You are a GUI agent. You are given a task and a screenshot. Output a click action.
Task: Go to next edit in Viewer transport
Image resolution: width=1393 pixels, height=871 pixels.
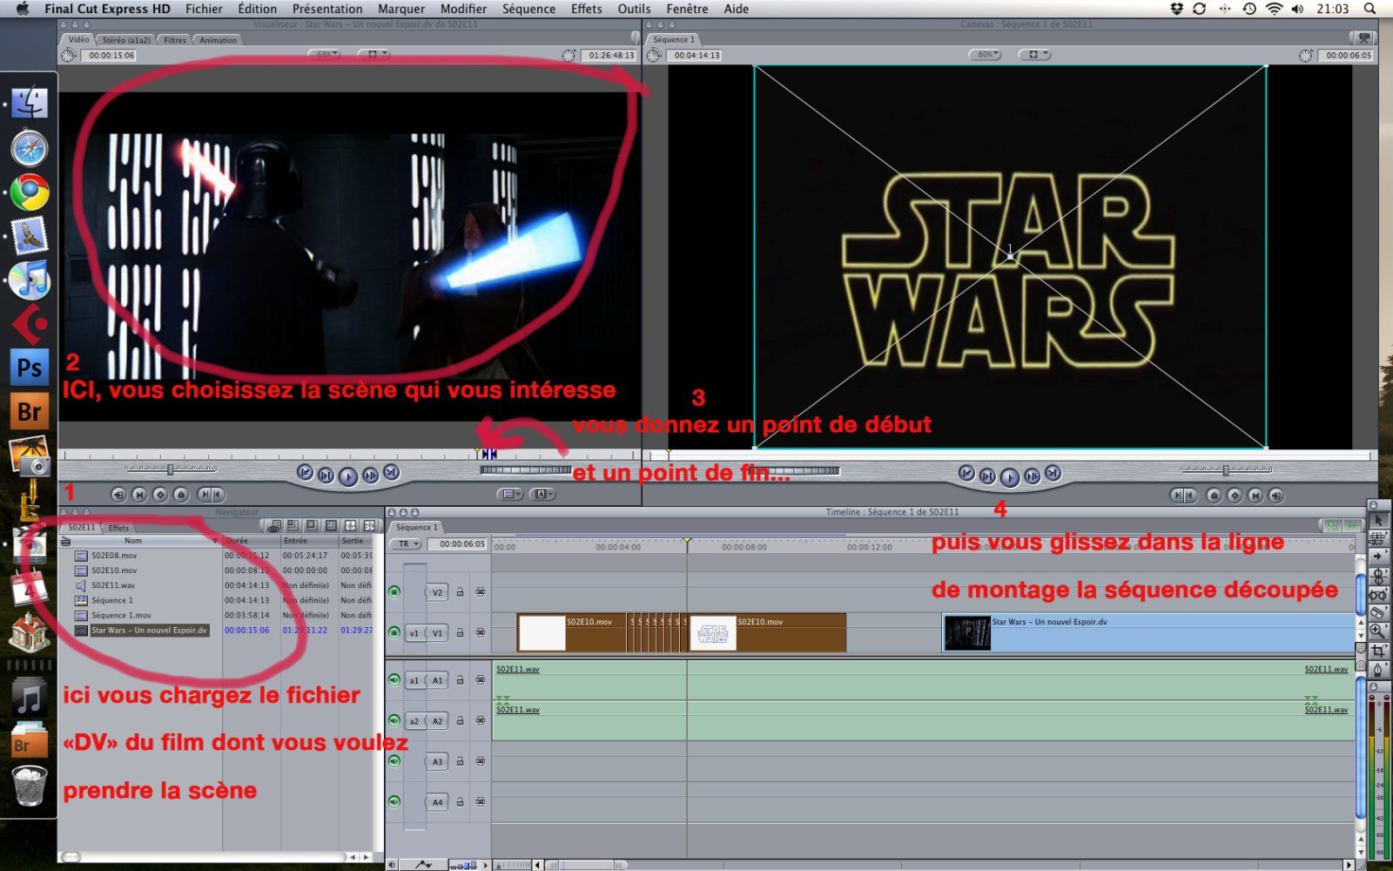(x=392, y=473)
